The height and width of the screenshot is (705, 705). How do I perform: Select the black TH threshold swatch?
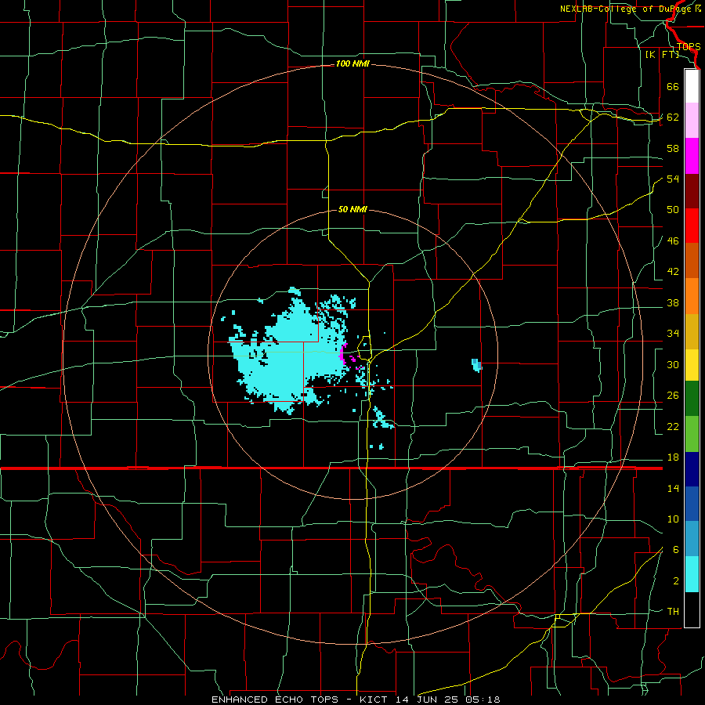(x=692, y=609)
